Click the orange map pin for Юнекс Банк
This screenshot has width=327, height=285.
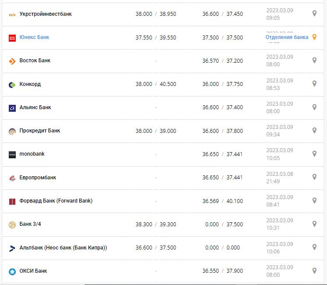pyautogui.click(x=314, y=37)
